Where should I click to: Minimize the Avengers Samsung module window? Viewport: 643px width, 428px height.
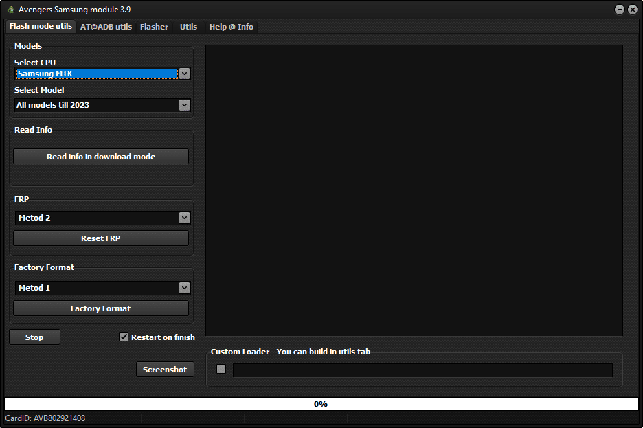tap(620, 10)
